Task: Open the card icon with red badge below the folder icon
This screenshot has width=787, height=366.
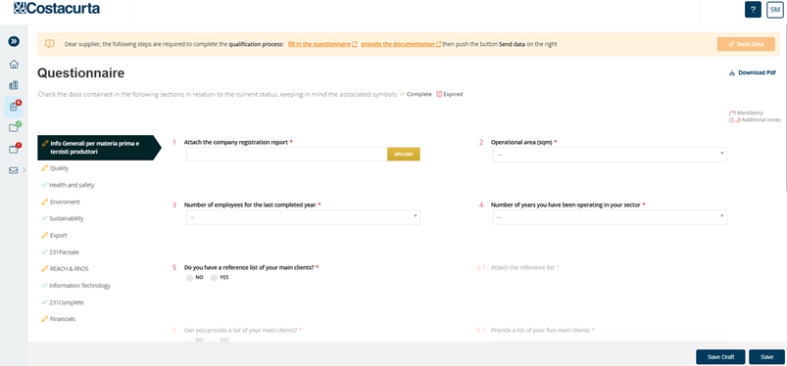Action: tap(14, 149)
